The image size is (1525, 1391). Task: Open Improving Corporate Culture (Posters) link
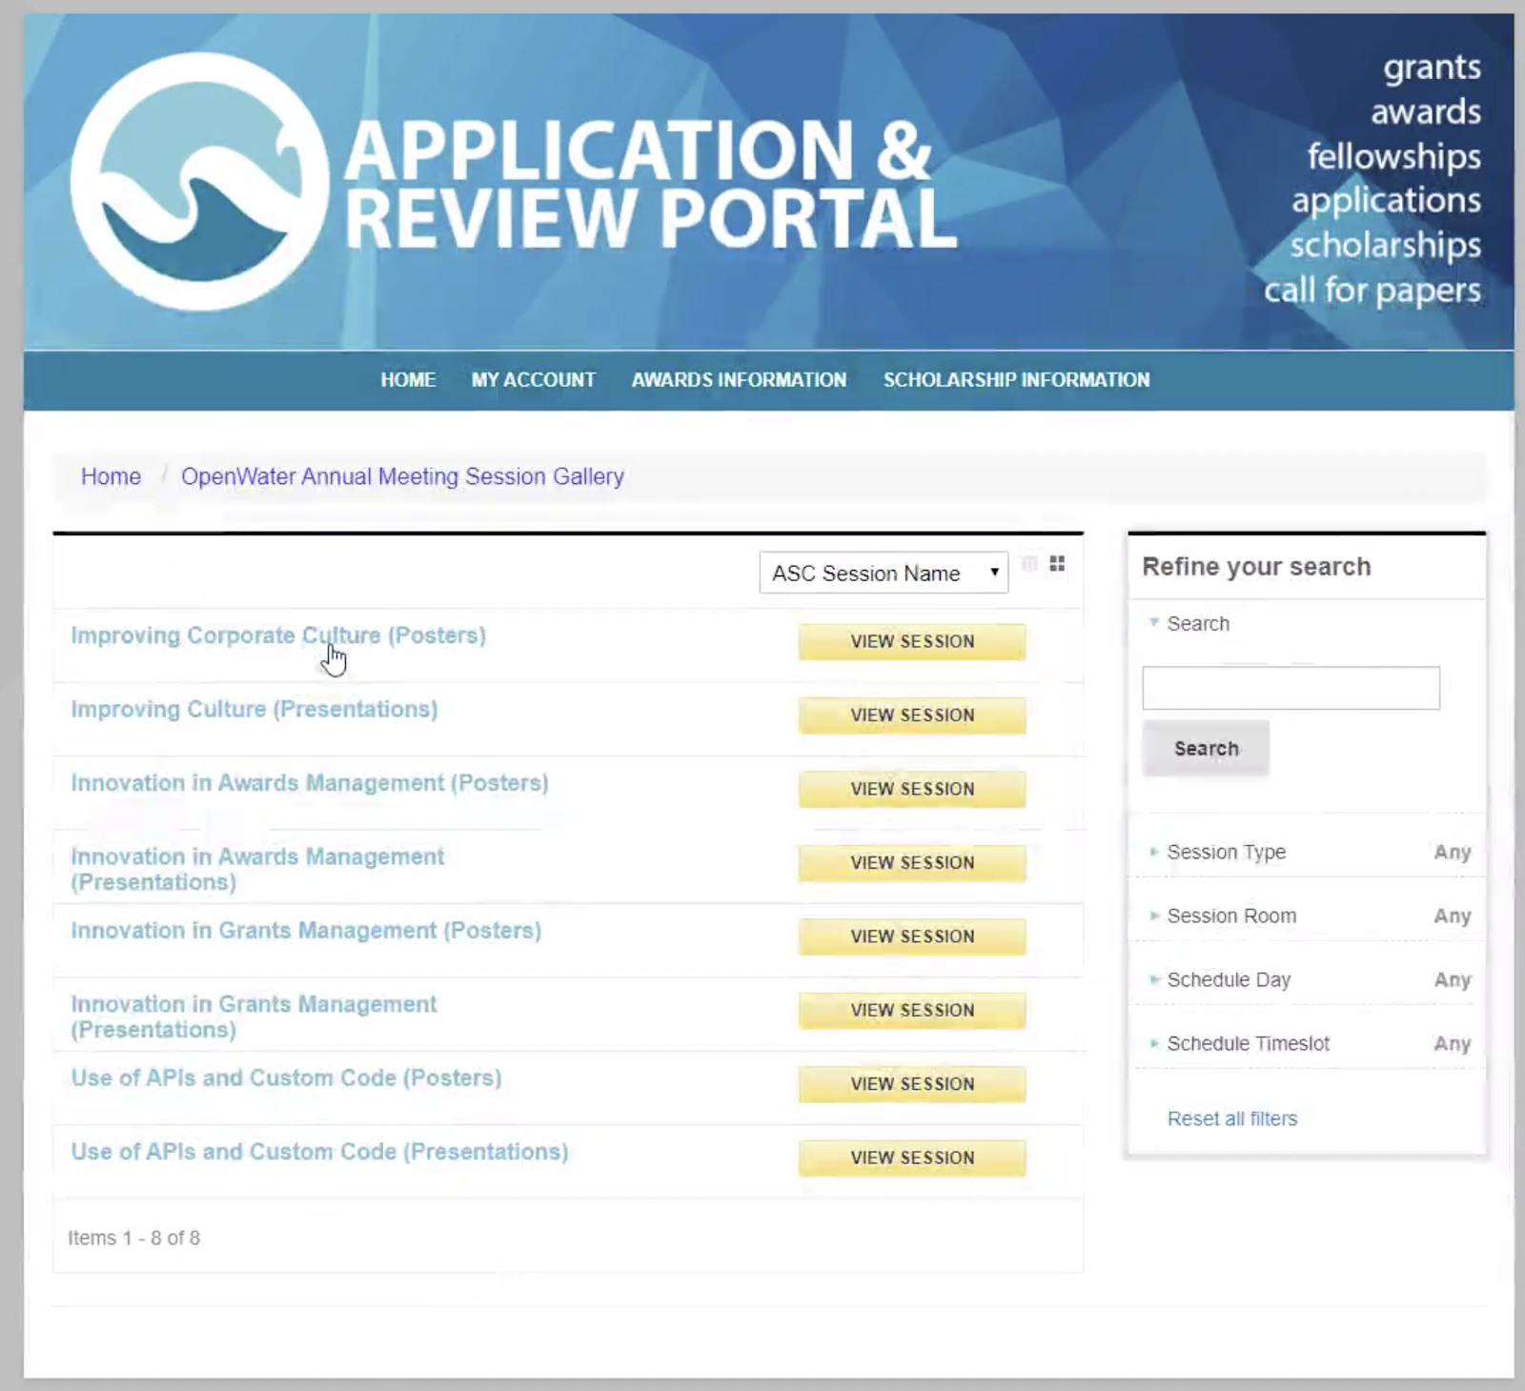pos(277,635)
